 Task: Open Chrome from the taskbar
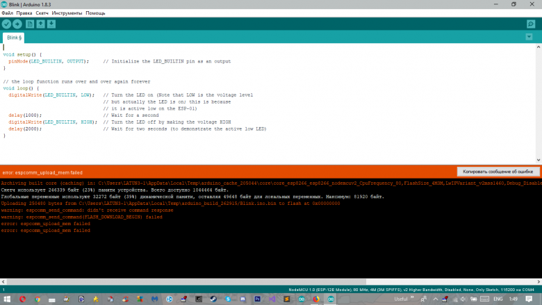pos(38,299)
